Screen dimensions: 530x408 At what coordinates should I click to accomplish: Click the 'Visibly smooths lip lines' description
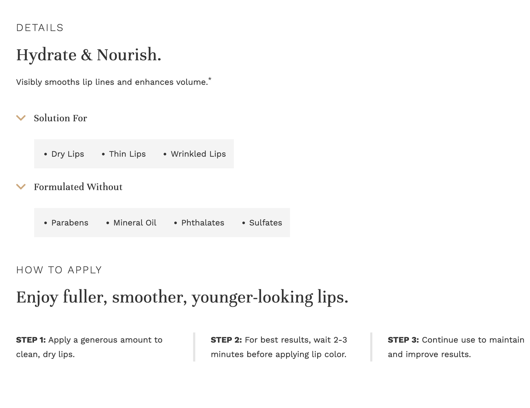click(x=112, y=82)
